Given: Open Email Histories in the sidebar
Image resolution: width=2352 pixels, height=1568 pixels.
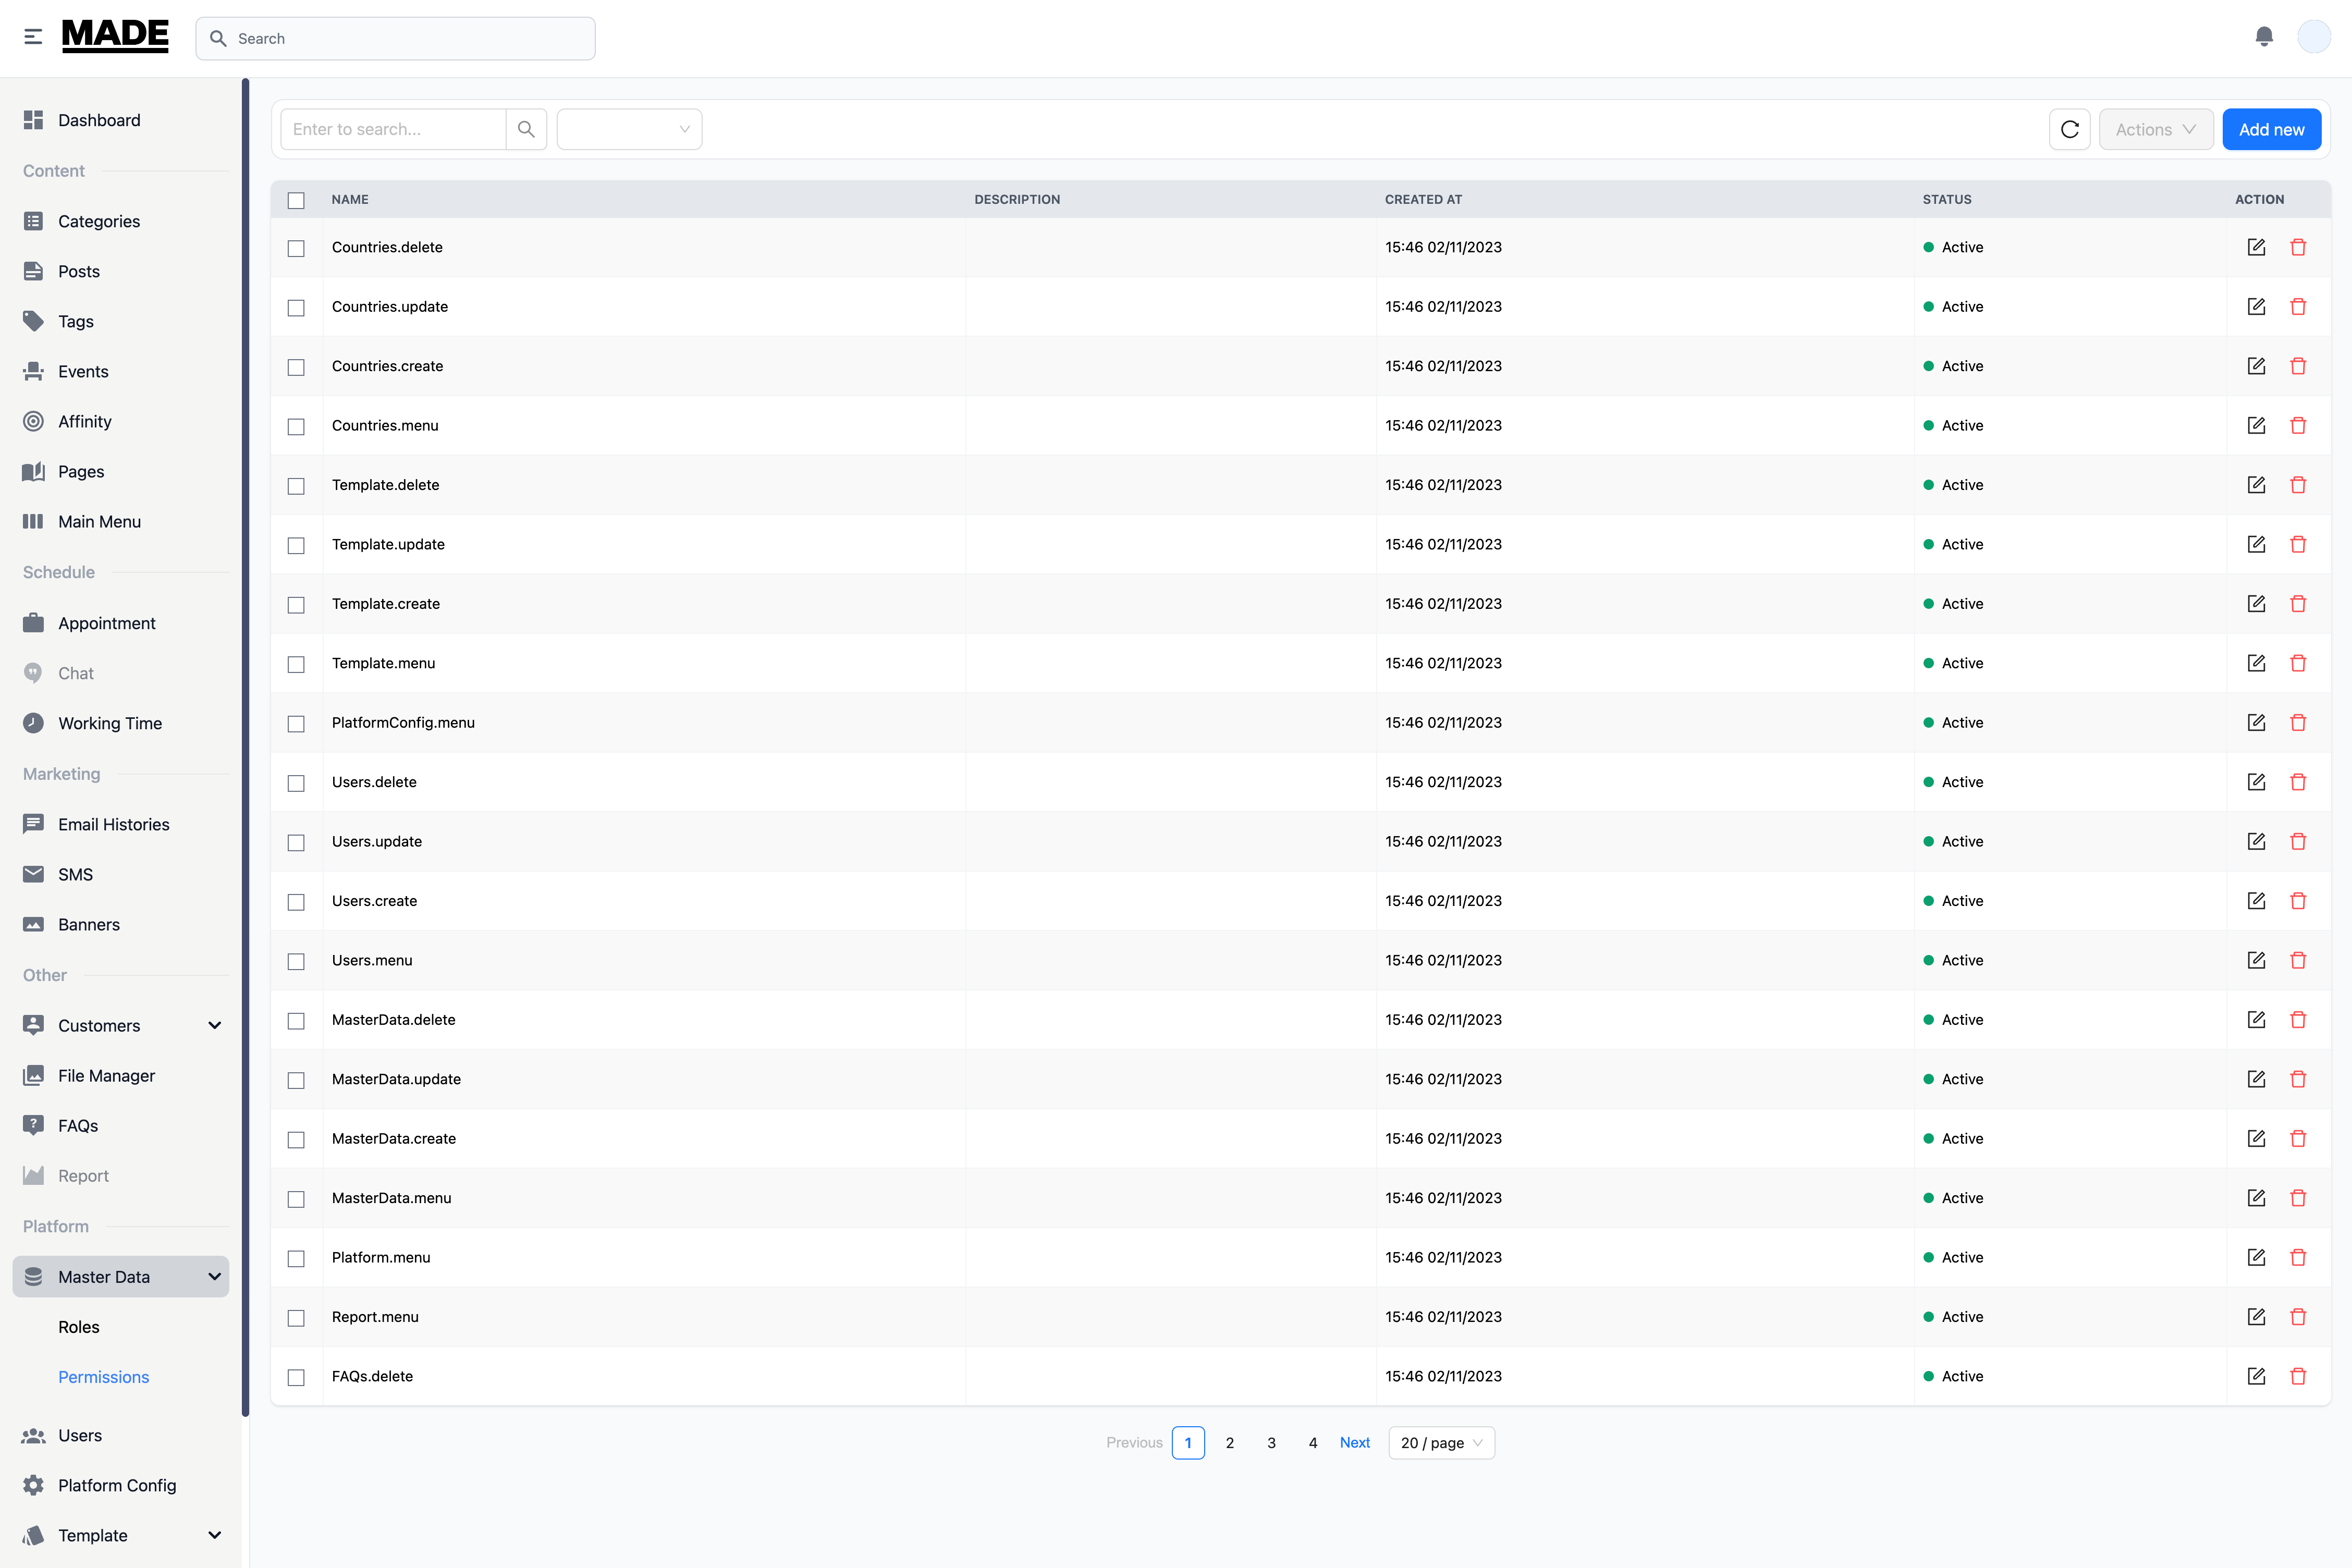Looking at the screenshot, I should pos(121,824).
